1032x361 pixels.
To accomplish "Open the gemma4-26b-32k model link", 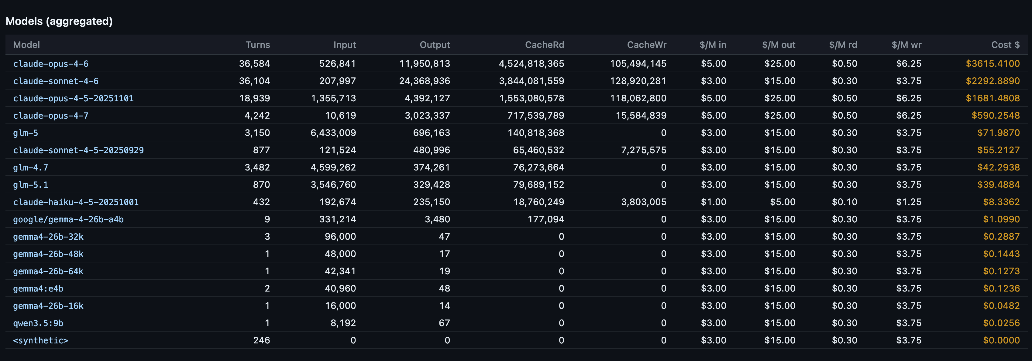I will pos(48,237).
